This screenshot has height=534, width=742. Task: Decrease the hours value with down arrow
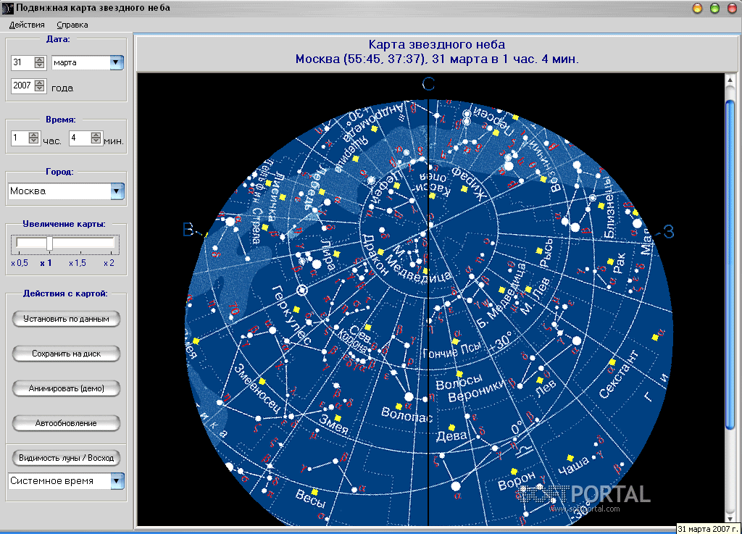pos(33,141)
